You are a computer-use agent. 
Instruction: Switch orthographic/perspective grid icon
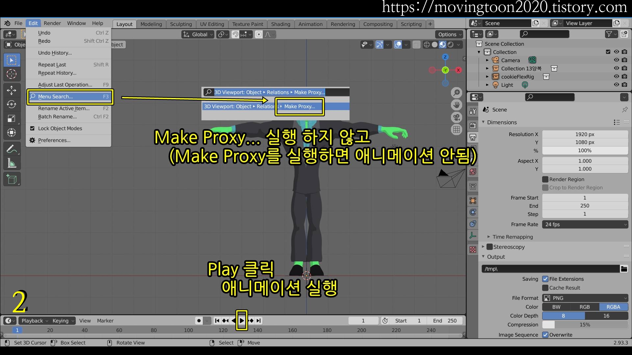pyautogui.click(x=457, y=130)
